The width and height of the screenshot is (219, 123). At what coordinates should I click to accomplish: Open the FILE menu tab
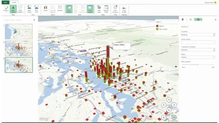click(x=5, y=2)
